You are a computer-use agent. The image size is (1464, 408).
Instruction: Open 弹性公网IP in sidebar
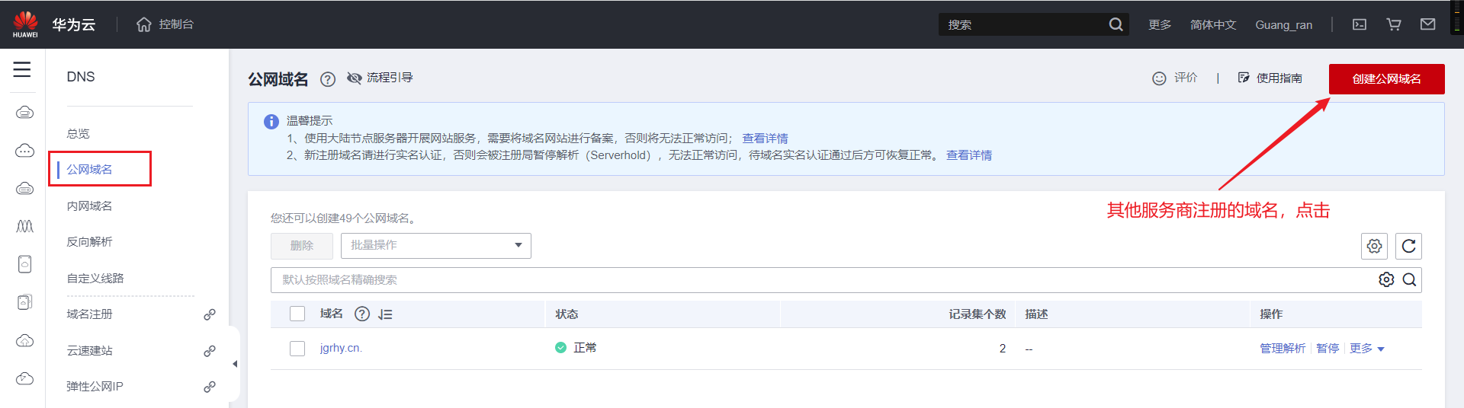pyautogui.click(x=95, y=386)
